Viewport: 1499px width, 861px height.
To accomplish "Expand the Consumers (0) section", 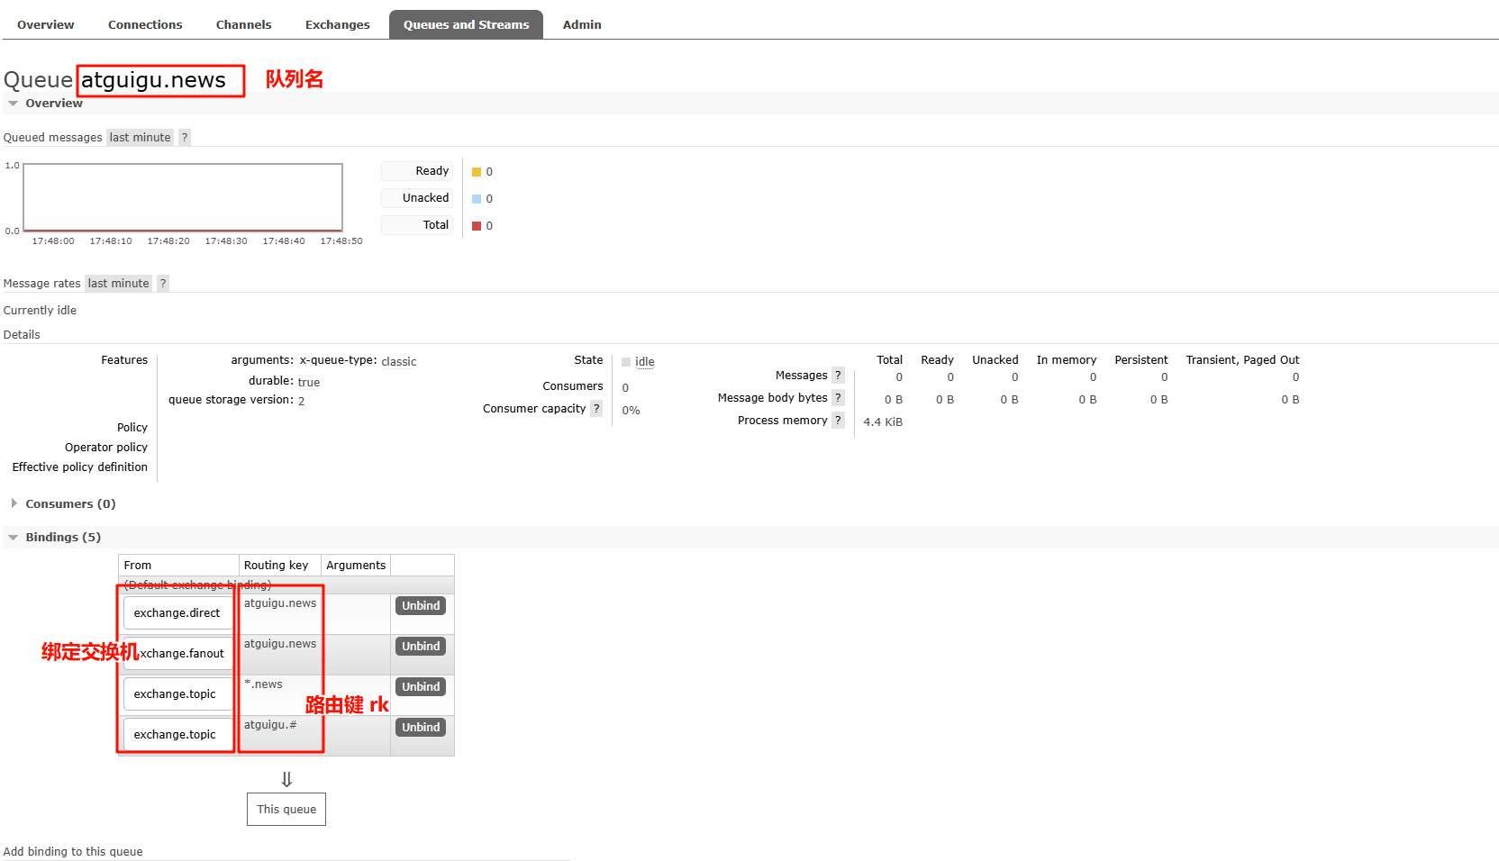I will tap(70, 503).
